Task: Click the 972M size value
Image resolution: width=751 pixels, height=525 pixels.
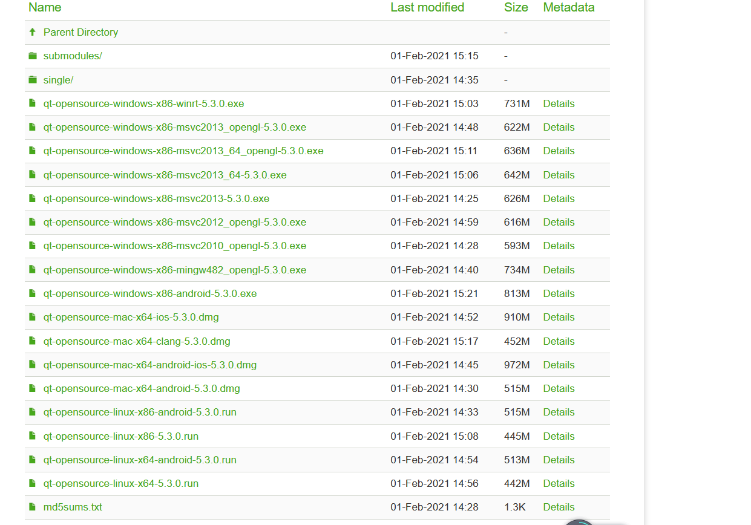Action: pos(517,365)
